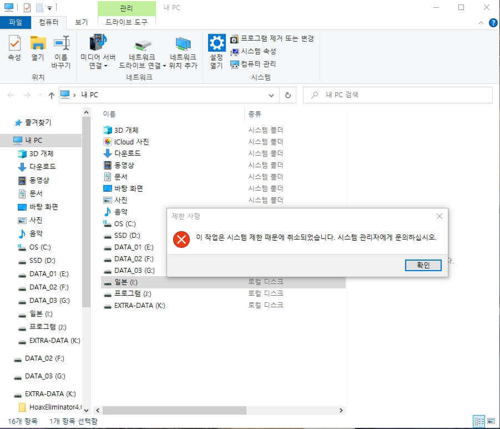The width and height of the screenshot is (500, 429).
Task: Click the 속성 (Properties) ribbon icon
Action: (x=14, y=43)
